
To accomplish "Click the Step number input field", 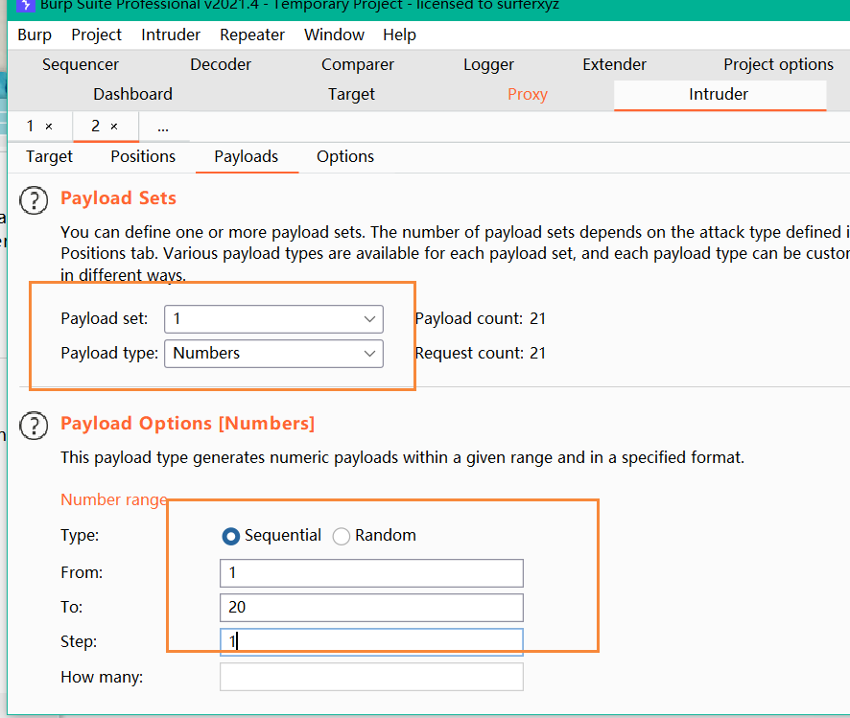I will click(371, 642).
